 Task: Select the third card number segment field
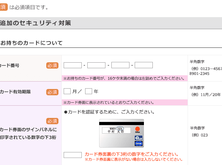click(120, 65)
